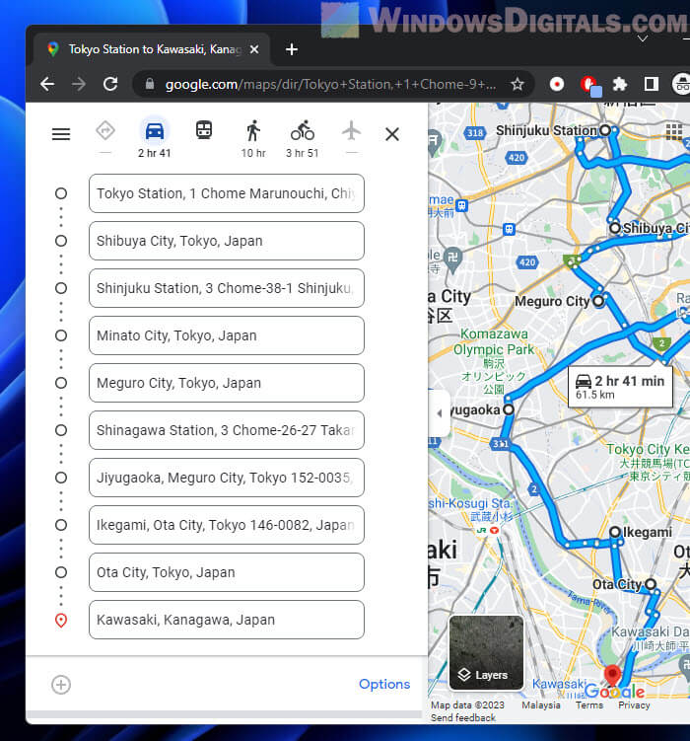690x741 pixels.
Task: Click Ota City marker on map
Action: tap(651, 584)
